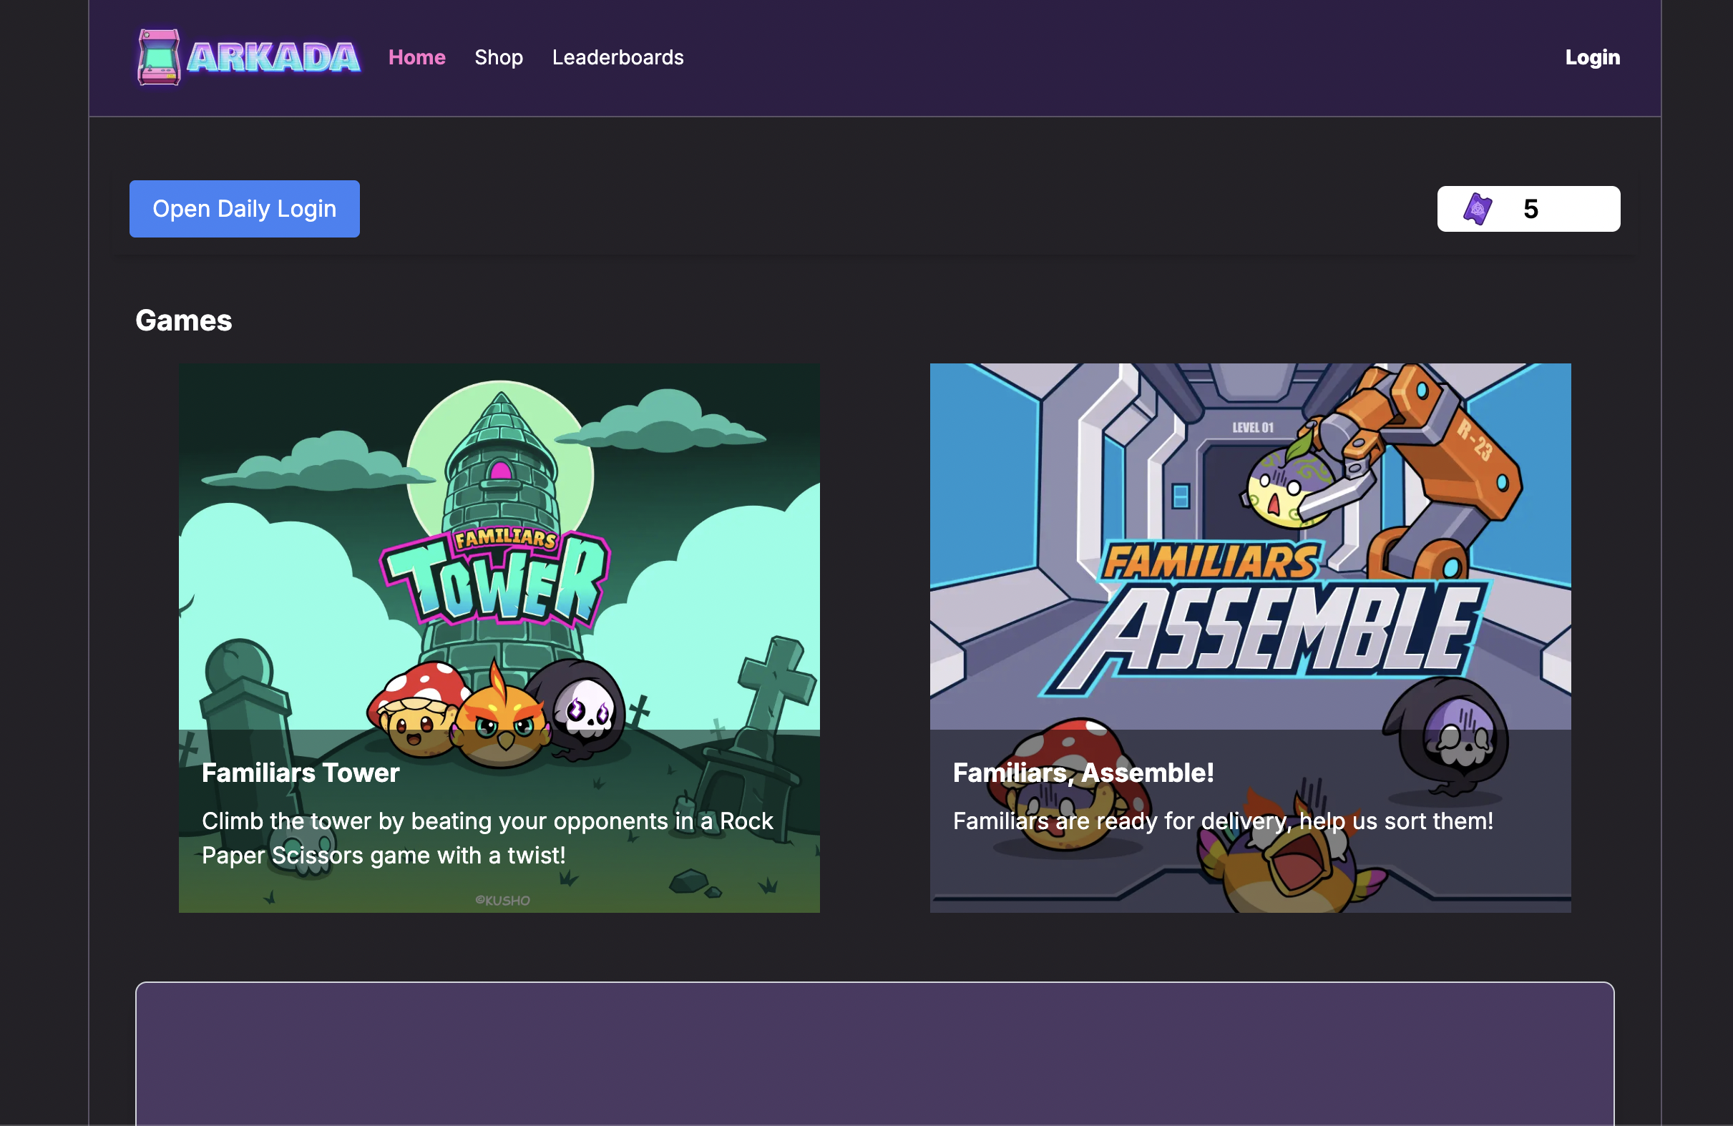The width and height of the screenshot is (1733, 1126).
Task: Select the phoenix familiar on the Tower card
Action: click(x=502, y=720)
